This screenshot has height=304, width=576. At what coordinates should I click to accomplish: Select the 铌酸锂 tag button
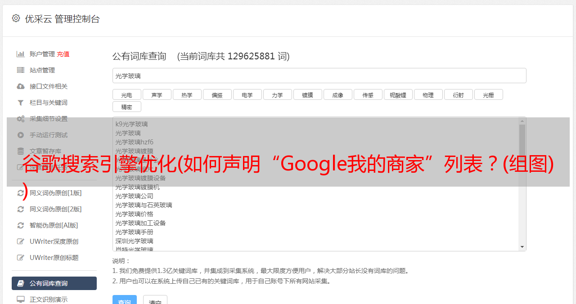(x=398, y=94)
